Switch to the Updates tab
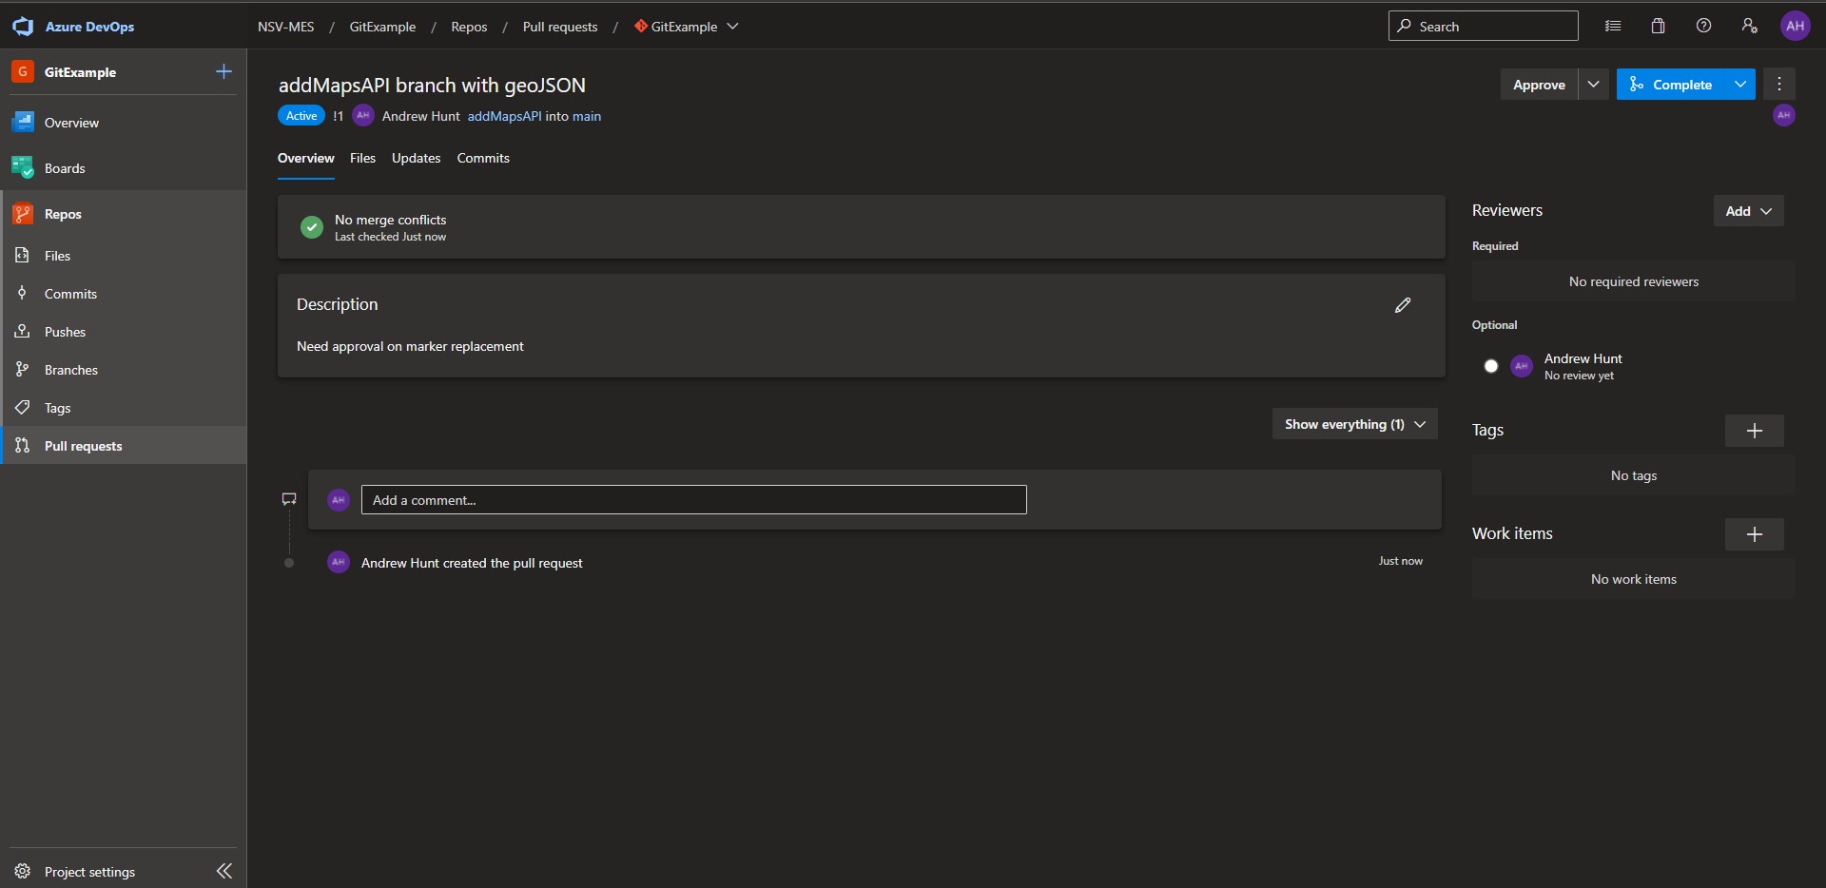 [416, 158]
